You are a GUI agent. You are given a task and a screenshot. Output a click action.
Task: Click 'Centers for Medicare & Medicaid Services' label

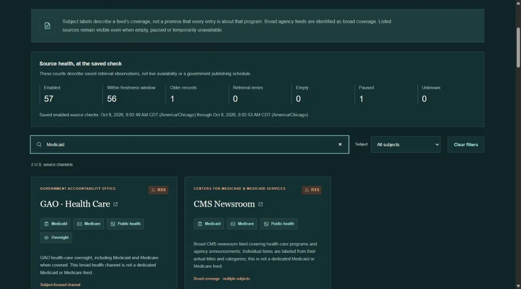point(239,189)
